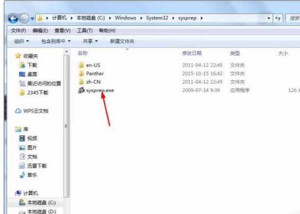Open the 共享 dropdown
This screenshot has width=300, height=214.
point(90,41)
